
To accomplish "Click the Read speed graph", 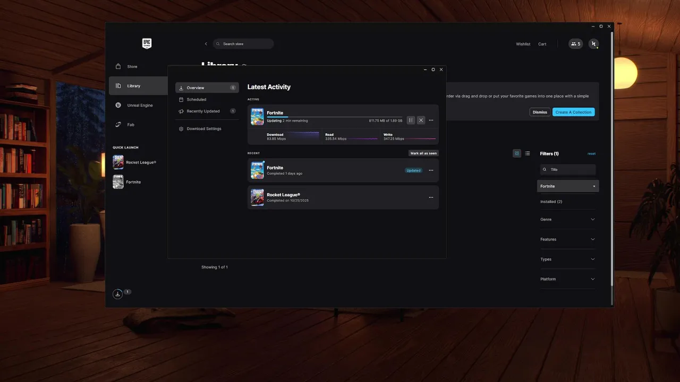I will point(362,138).
